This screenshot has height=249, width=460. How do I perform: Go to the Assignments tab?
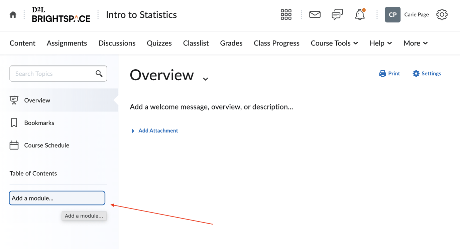coord(67,43)
